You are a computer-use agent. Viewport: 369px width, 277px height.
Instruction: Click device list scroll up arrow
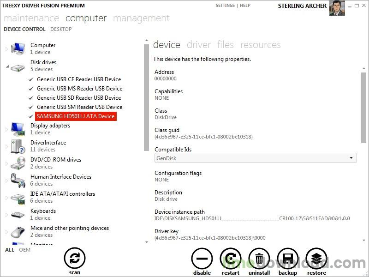(147, 41)
